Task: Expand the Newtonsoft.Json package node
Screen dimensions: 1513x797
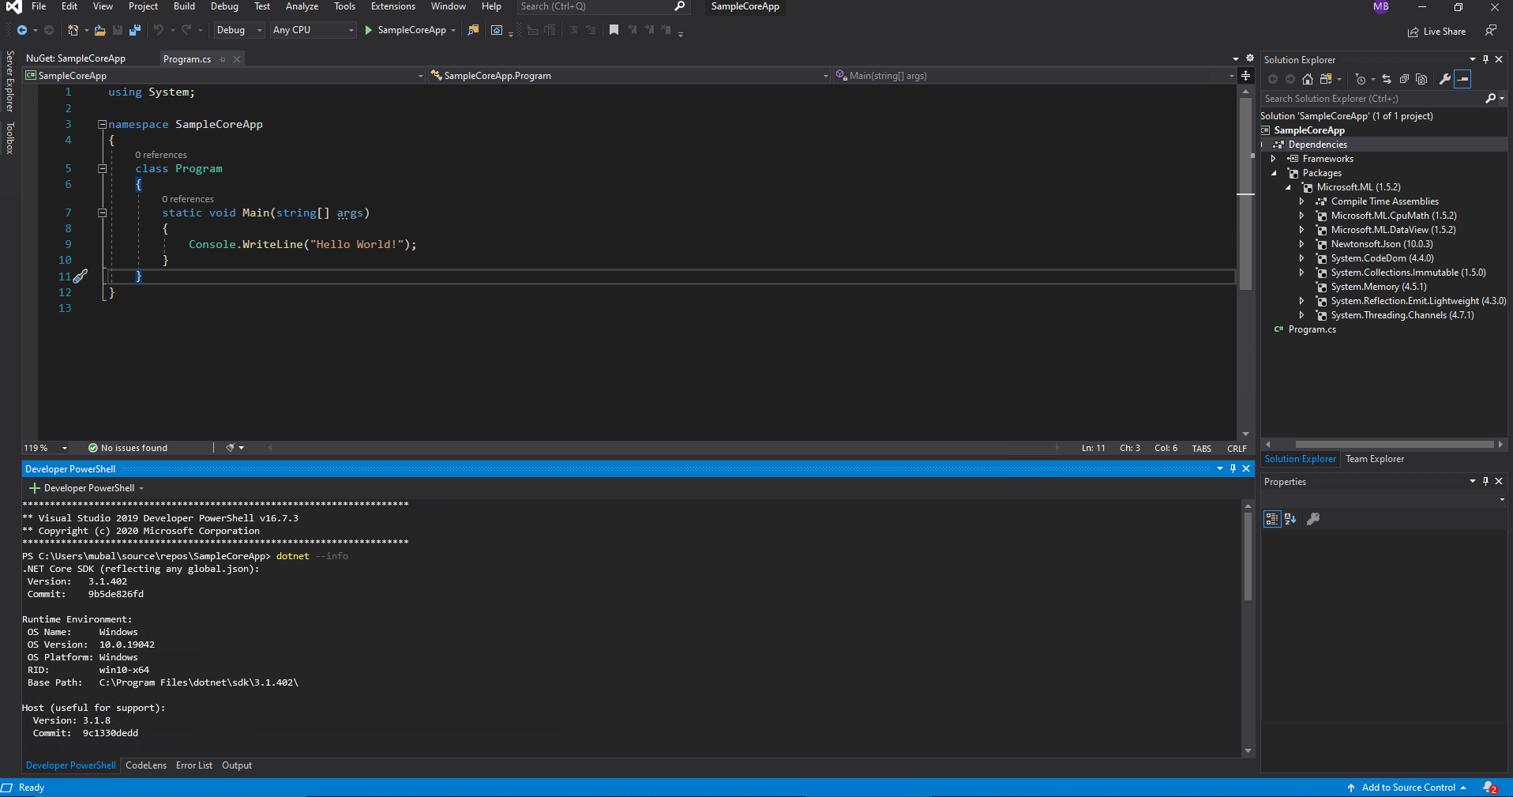Action: click(x=1301, y=244)
